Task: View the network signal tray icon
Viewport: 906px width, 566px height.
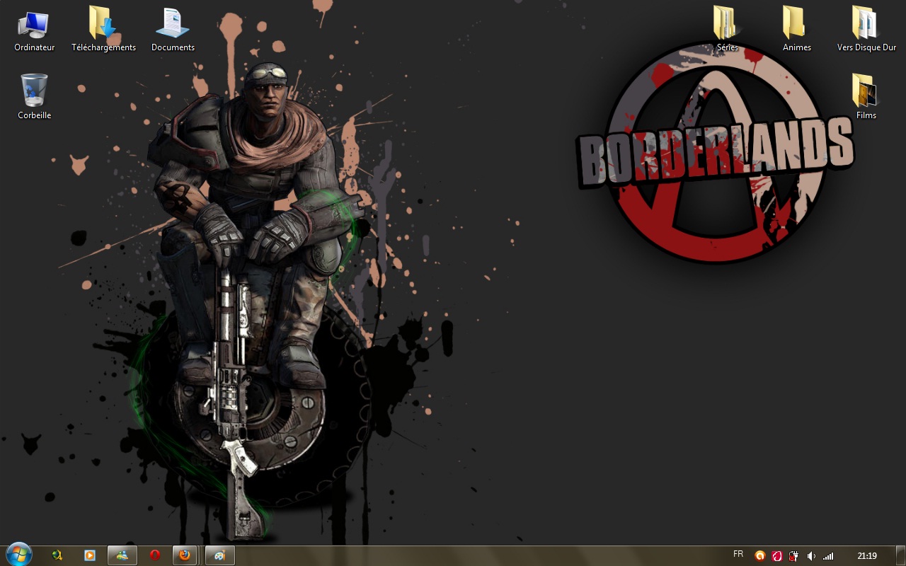Action: click(828, 556)
